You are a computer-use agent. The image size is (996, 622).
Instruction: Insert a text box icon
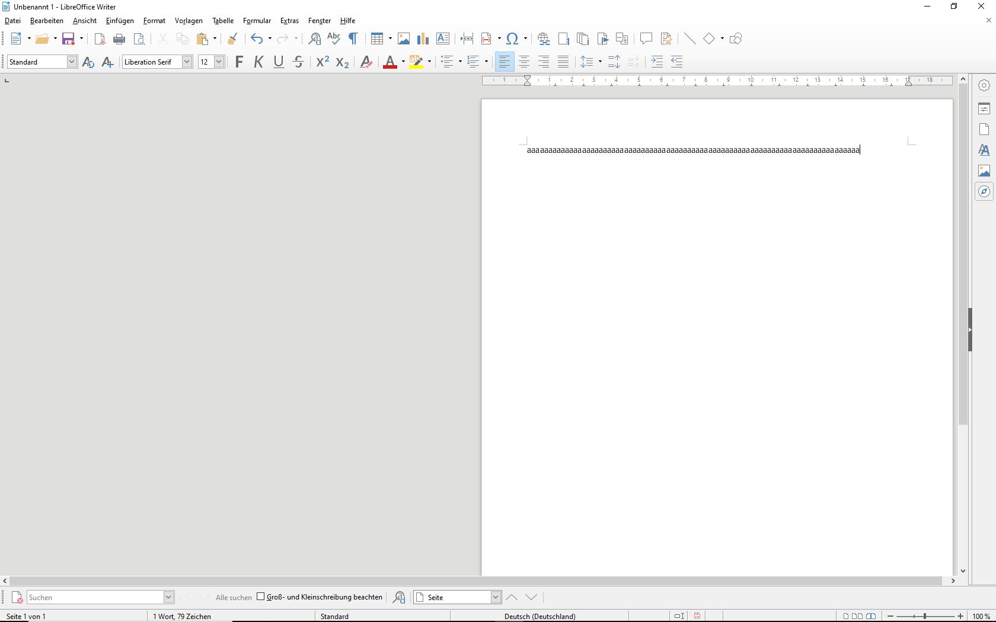point(443,39)
